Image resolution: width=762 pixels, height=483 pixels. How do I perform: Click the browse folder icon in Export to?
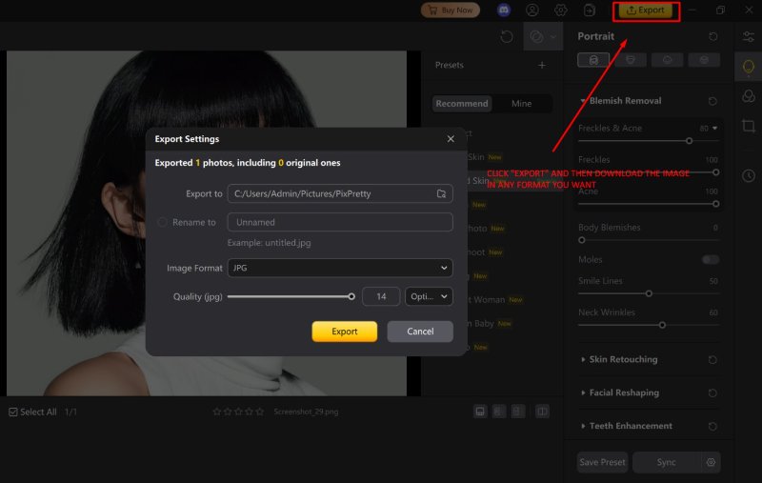[x=441, y=193]
